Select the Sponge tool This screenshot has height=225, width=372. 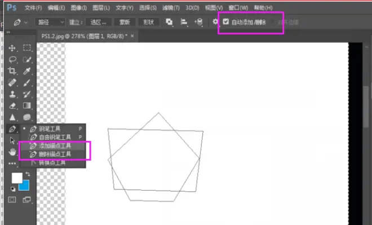pos(27,117)
